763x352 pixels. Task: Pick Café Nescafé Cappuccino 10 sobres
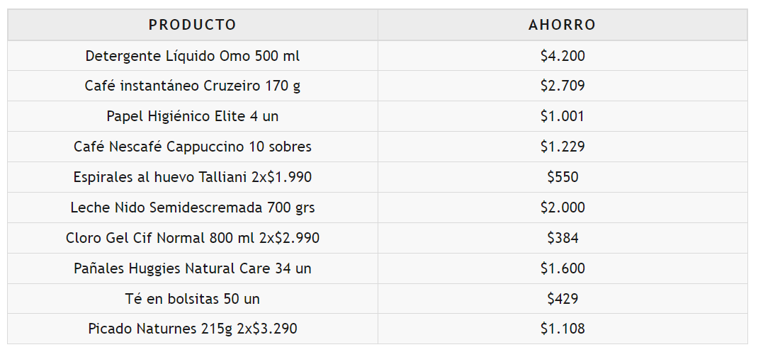click(193, 147)
